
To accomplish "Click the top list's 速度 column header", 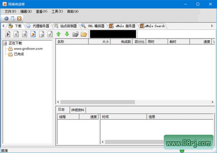I will point(200,42).
